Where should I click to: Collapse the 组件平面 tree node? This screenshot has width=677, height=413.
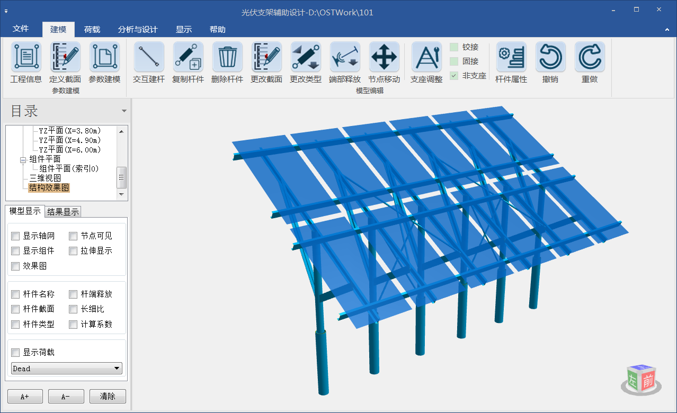click(x=23, y=159)
